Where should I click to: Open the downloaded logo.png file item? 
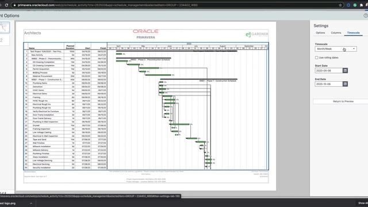point(7,203)
